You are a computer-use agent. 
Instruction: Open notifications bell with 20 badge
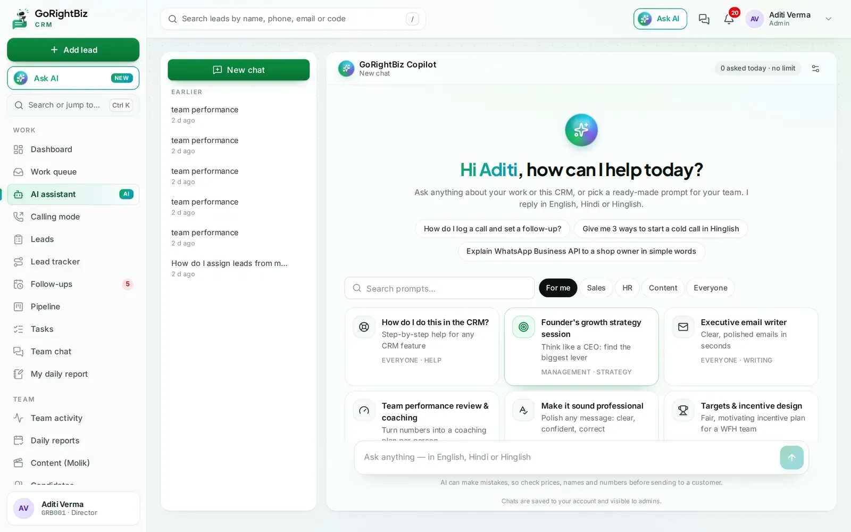point(729,19)
